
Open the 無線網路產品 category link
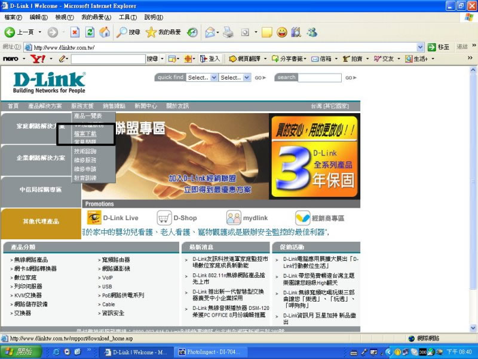(31, 260)
